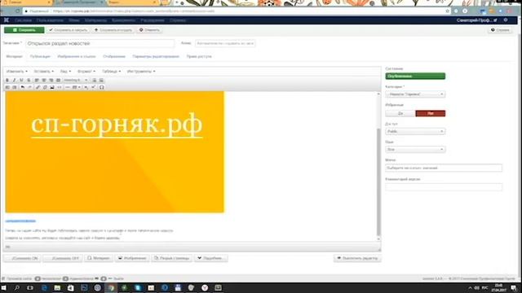This screenshot has height=293, width=522.
Task: Click the Bold icon in editor toolbar
Action: pyautogui.click(x=7, y=80)
